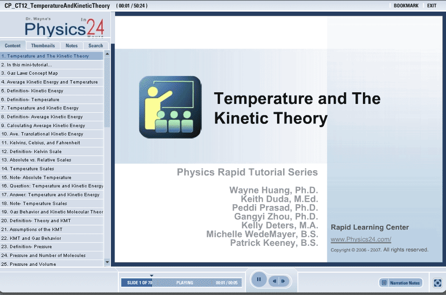Pause the slide playback
Viewport: 446px width, 295px height.
(x=259, y=280)
